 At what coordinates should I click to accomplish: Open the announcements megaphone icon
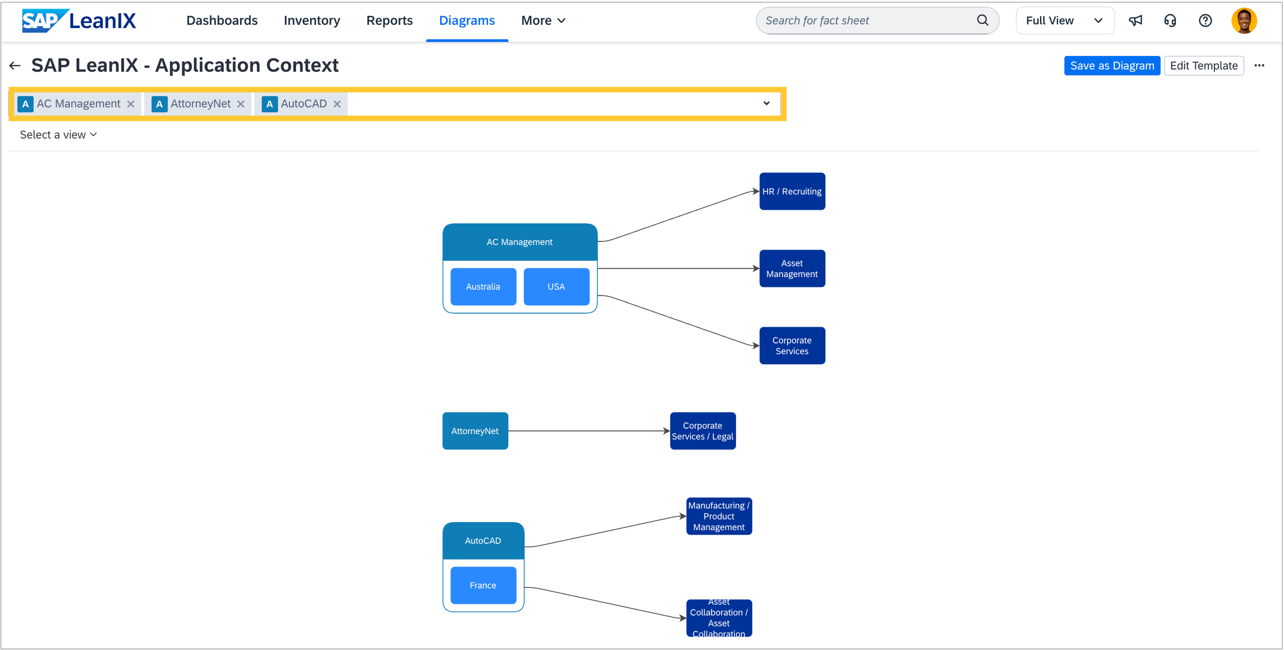1135,20
